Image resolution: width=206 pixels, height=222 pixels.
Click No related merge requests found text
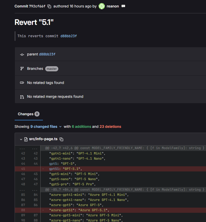pos(55,96)
